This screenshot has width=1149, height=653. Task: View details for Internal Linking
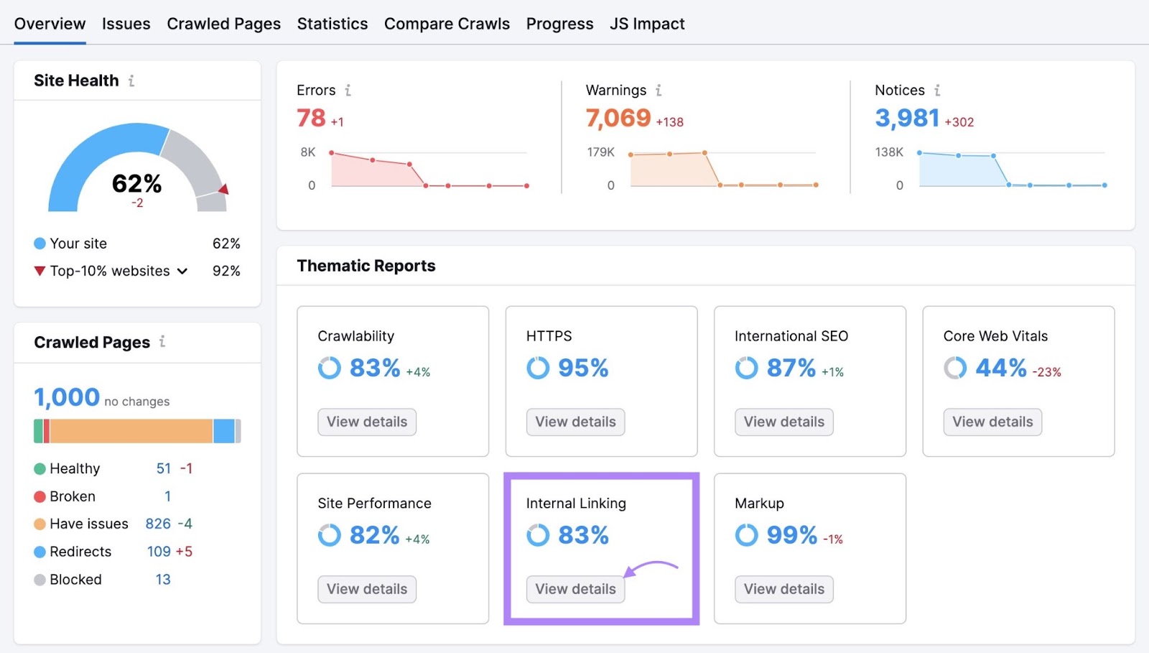point(574,589)
